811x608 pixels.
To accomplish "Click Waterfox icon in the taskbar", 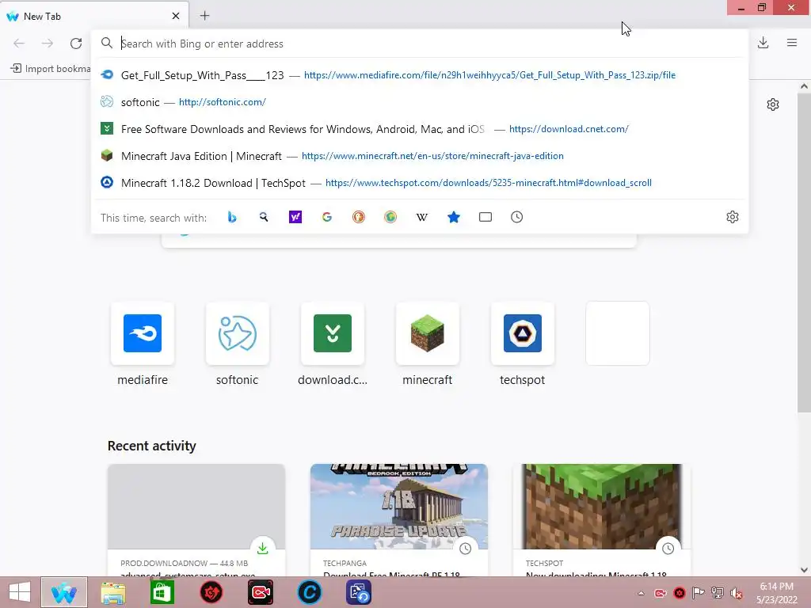I will pos(63,592).
